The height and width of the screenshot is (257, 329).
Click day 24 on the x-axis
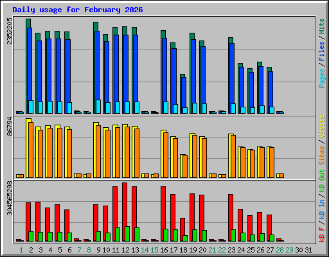point(241,250)
